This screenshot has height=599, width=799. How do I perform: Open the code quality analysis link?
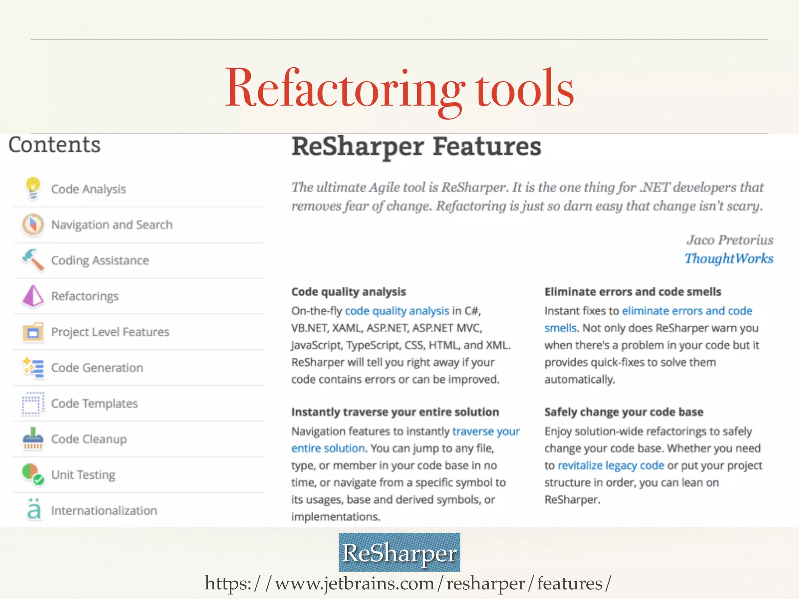tap(397, 311)
